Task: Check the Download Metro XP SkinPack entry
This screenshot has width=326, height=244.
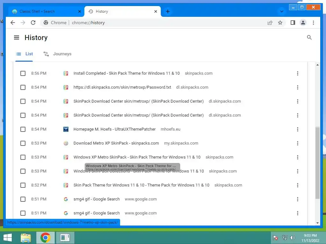Action: [23, 143]
